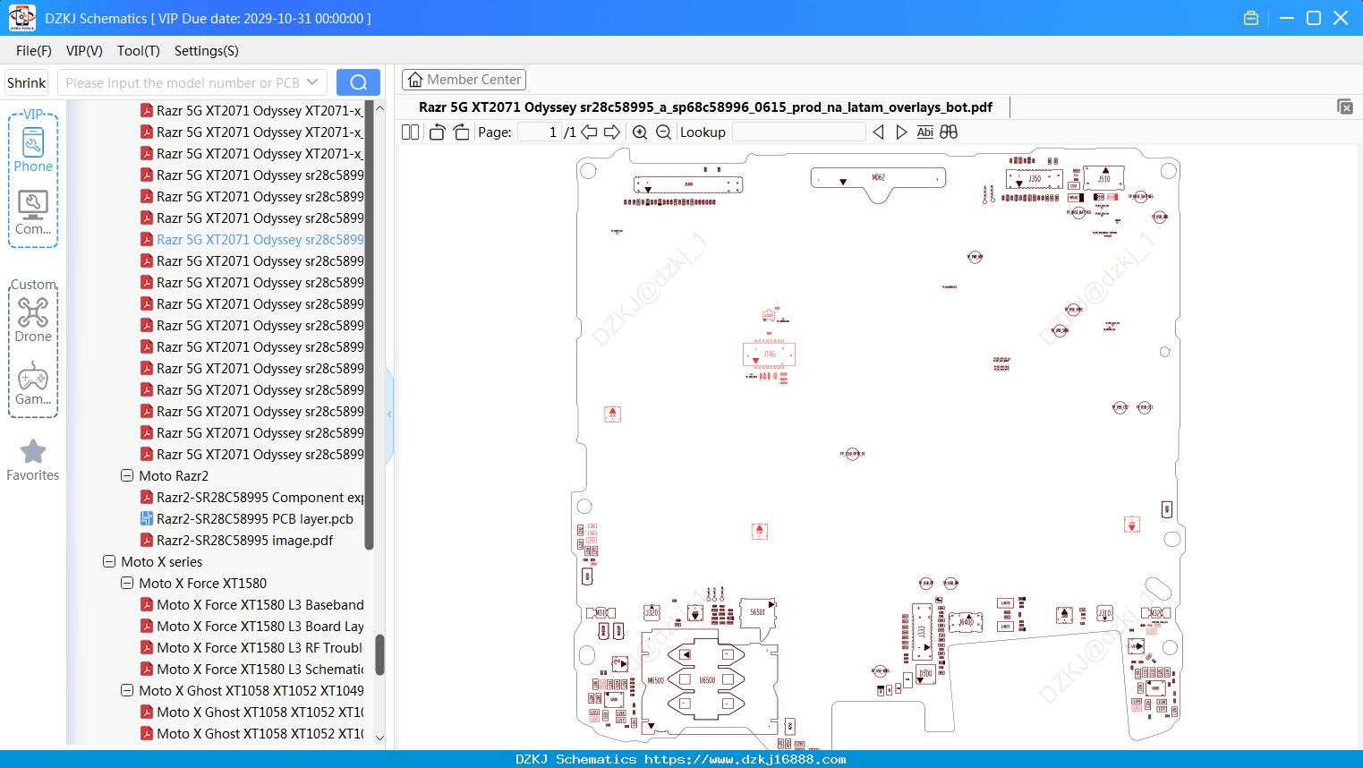Image resolution: width=1363 pixels, height=768 pixels.
Task: Open the model number dropdown arrow
Action: pyautogui.click(x=312, y=82)
